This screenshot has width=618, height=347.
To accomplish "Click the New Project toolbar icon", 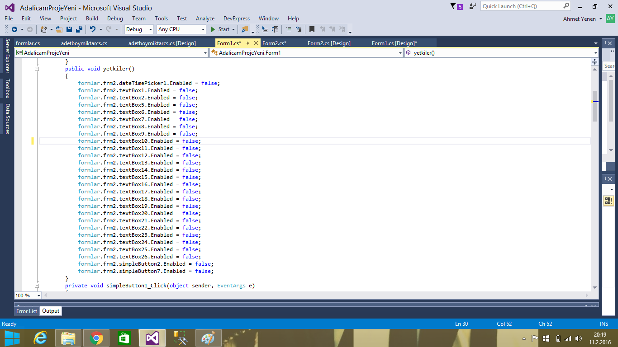I will (x=43, y=29).
